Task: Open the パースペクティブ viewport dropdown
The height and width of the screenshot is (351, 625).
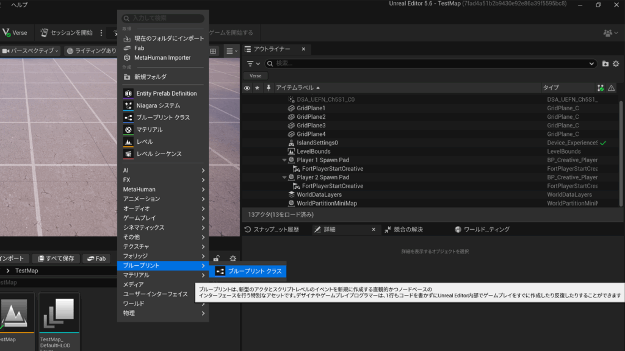Action: coord(31,51)
